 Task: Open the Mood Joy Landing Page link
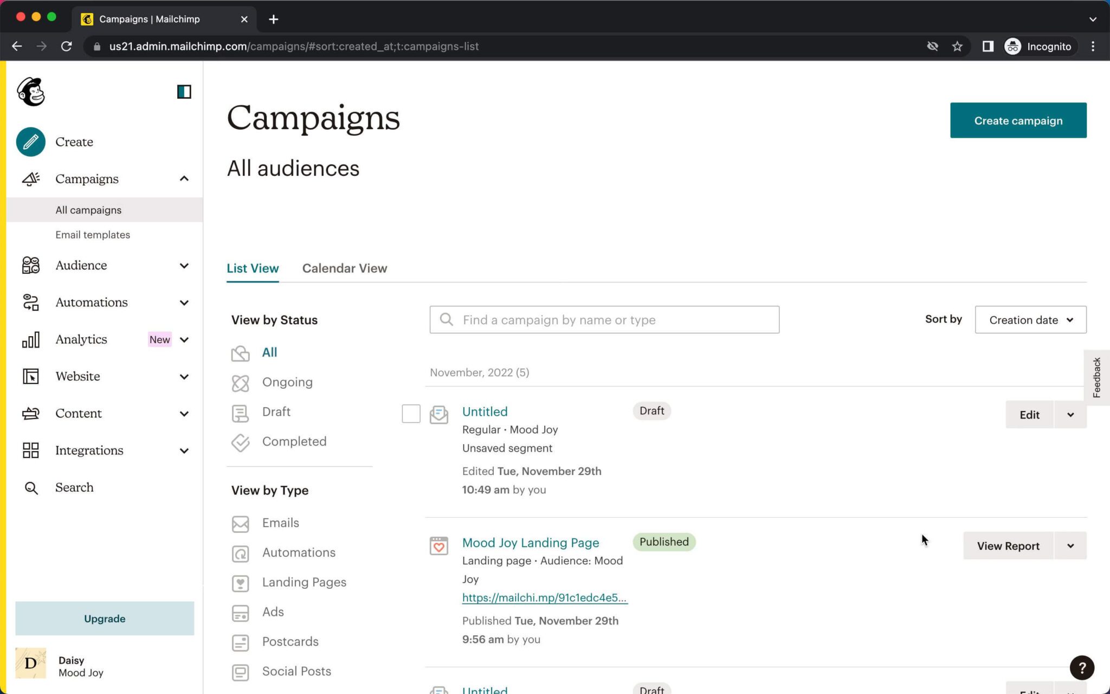tap(530, 542)
